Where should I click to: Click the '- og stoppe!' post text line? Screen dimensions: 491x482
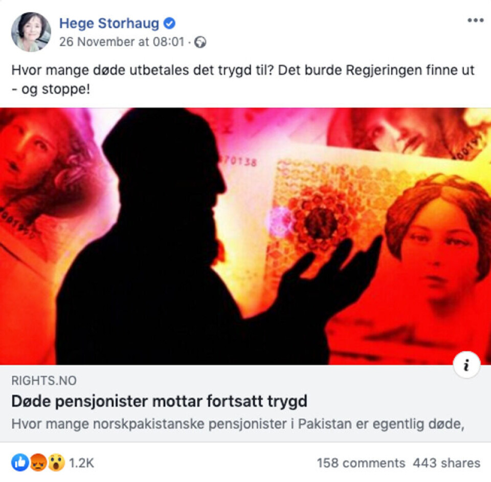click(x=51, y=90)
